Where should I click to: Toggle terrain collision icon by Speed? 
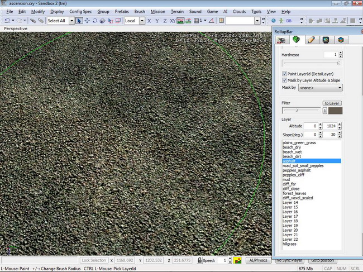pos(237,260)
